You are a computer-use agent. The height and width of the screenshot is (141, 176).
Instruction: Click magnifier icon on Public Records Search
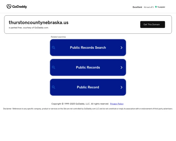tap(54, 48)
